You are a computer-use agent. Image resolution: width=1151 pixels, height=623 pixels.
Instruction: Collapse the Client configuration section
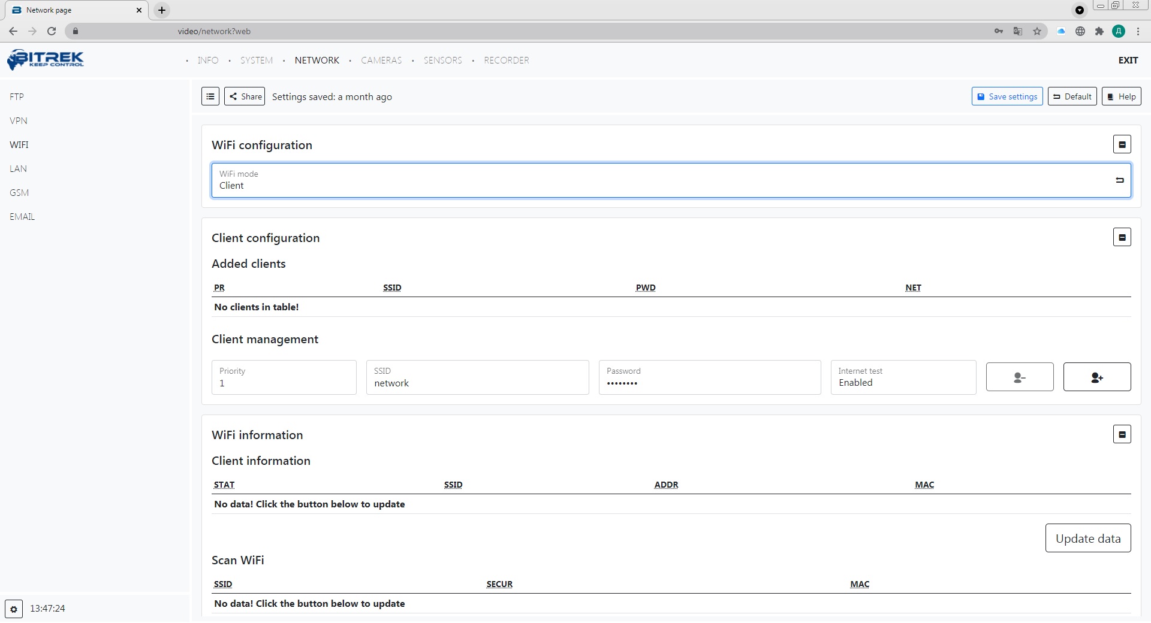pos(1122,237)
